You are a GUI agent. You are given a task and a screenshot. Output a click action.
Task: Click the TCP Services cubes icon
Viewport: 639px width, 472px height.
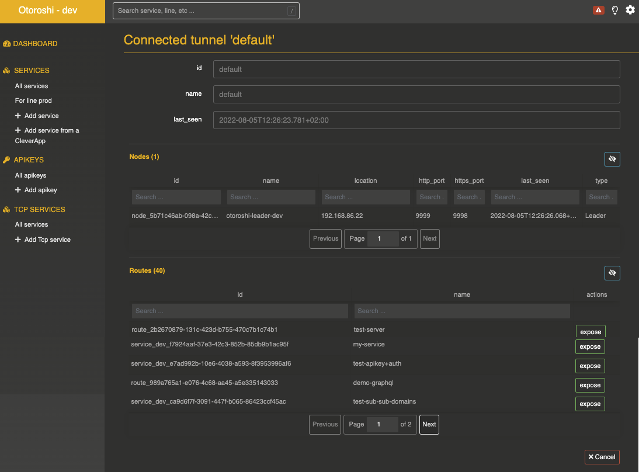[x=7, y=210]
